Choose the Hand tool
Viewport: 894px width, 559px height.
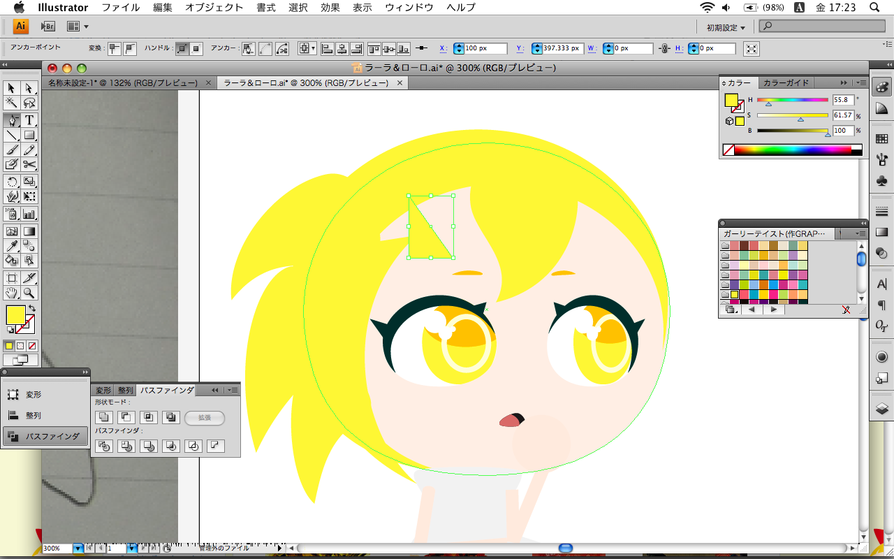point(12,293)
